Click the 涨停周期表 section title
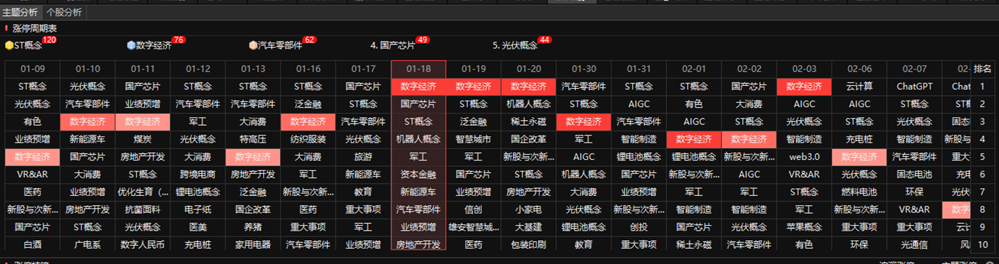Image resolution: width=999 pixels, height=264 pixels. 35,28
